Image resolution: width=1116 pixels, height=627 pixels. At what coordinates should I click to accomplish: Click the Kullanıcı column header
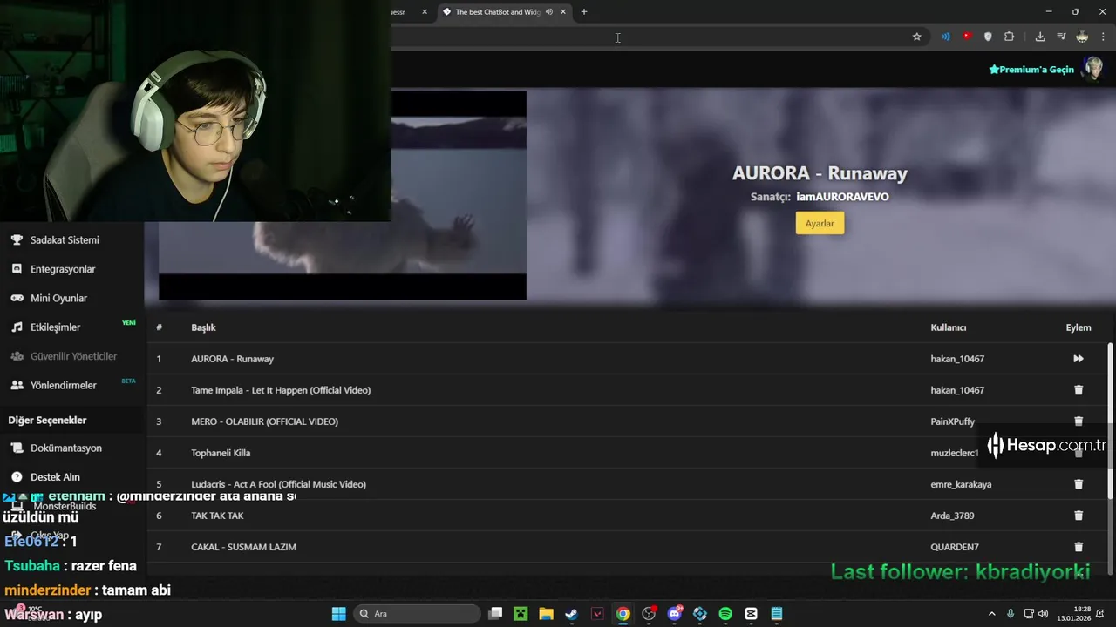tap(949, 327)
